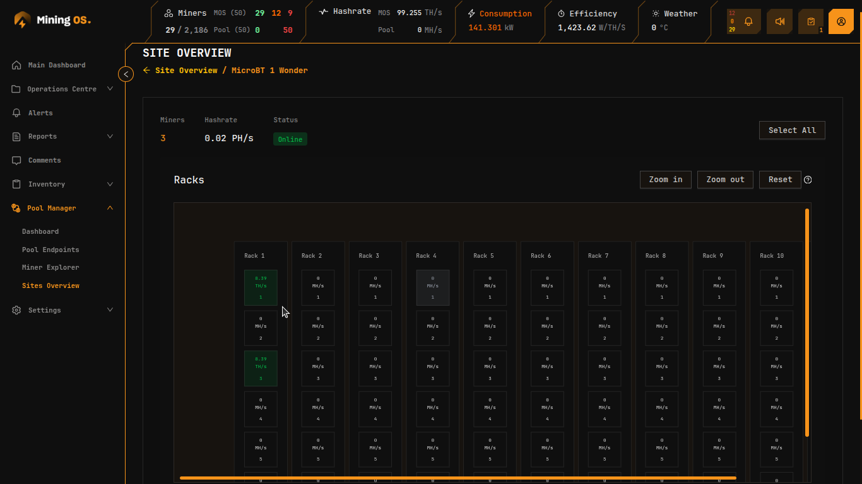Open the notifications bell icon
Image resolution: width=862 pixels, height=484 pixels.
click(747, 21)
